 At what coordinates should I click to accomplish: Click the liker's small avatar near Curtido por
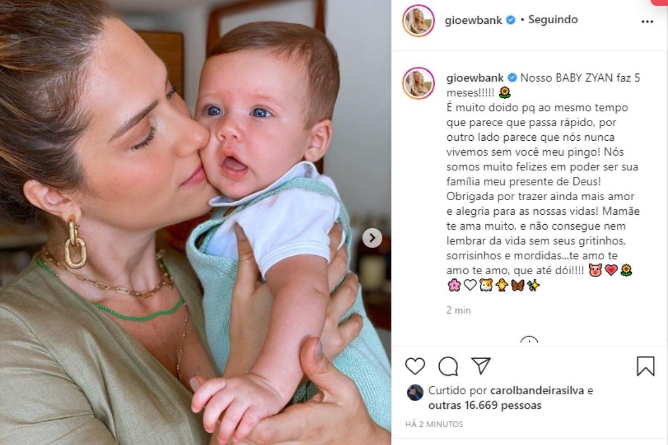415,393
